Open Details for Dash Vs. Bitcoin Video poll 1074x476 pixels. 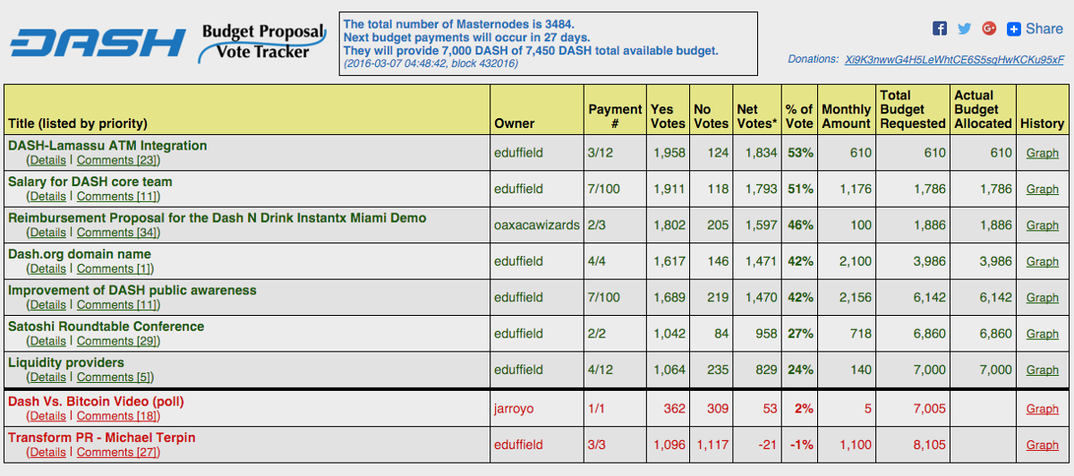pyautogui.click(x=47, y=416)
